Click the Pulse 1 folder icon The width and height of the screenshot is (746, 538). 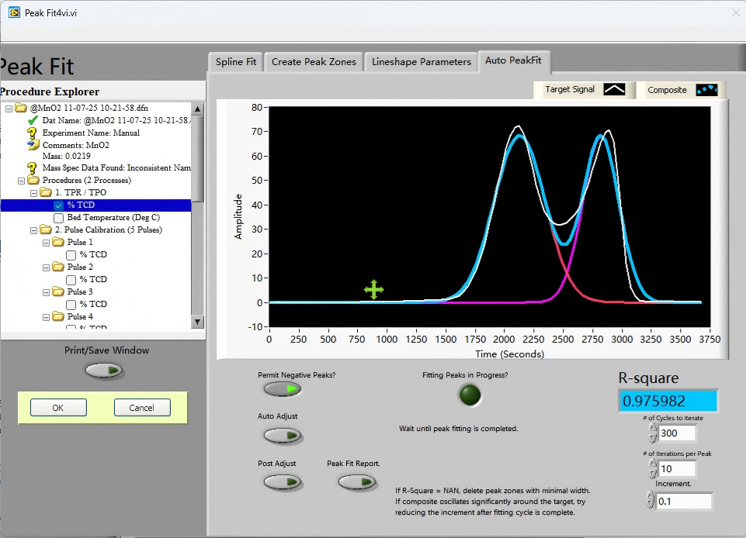[58, 242]
